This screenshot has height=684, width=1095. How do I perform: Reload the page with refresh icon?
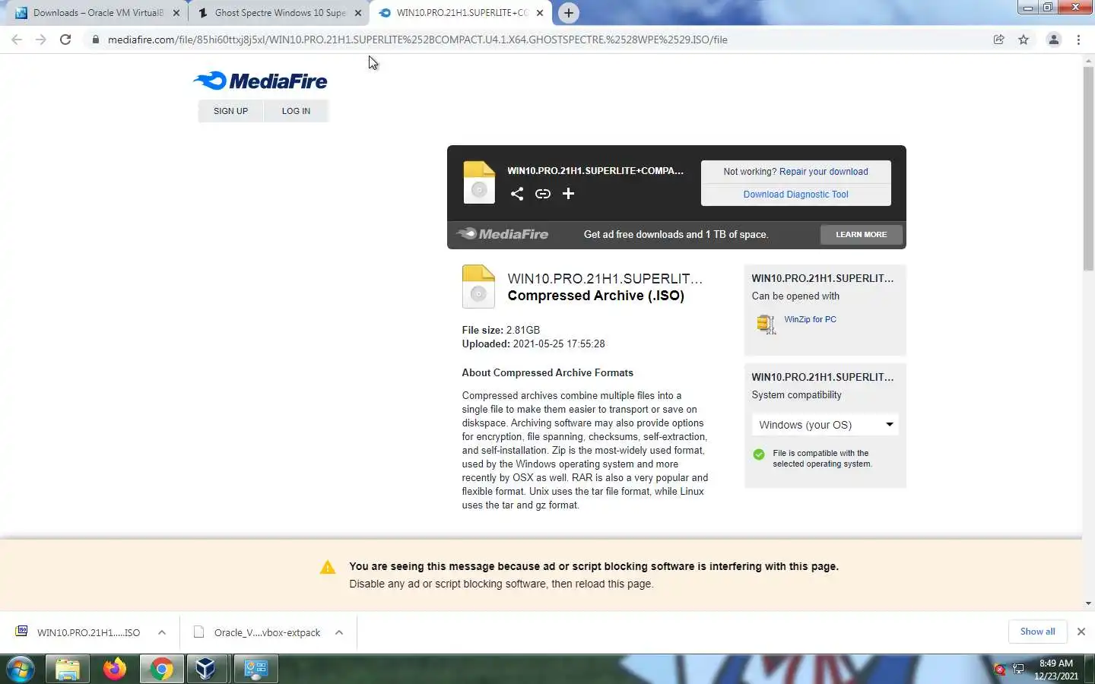(x=65, y=40)
